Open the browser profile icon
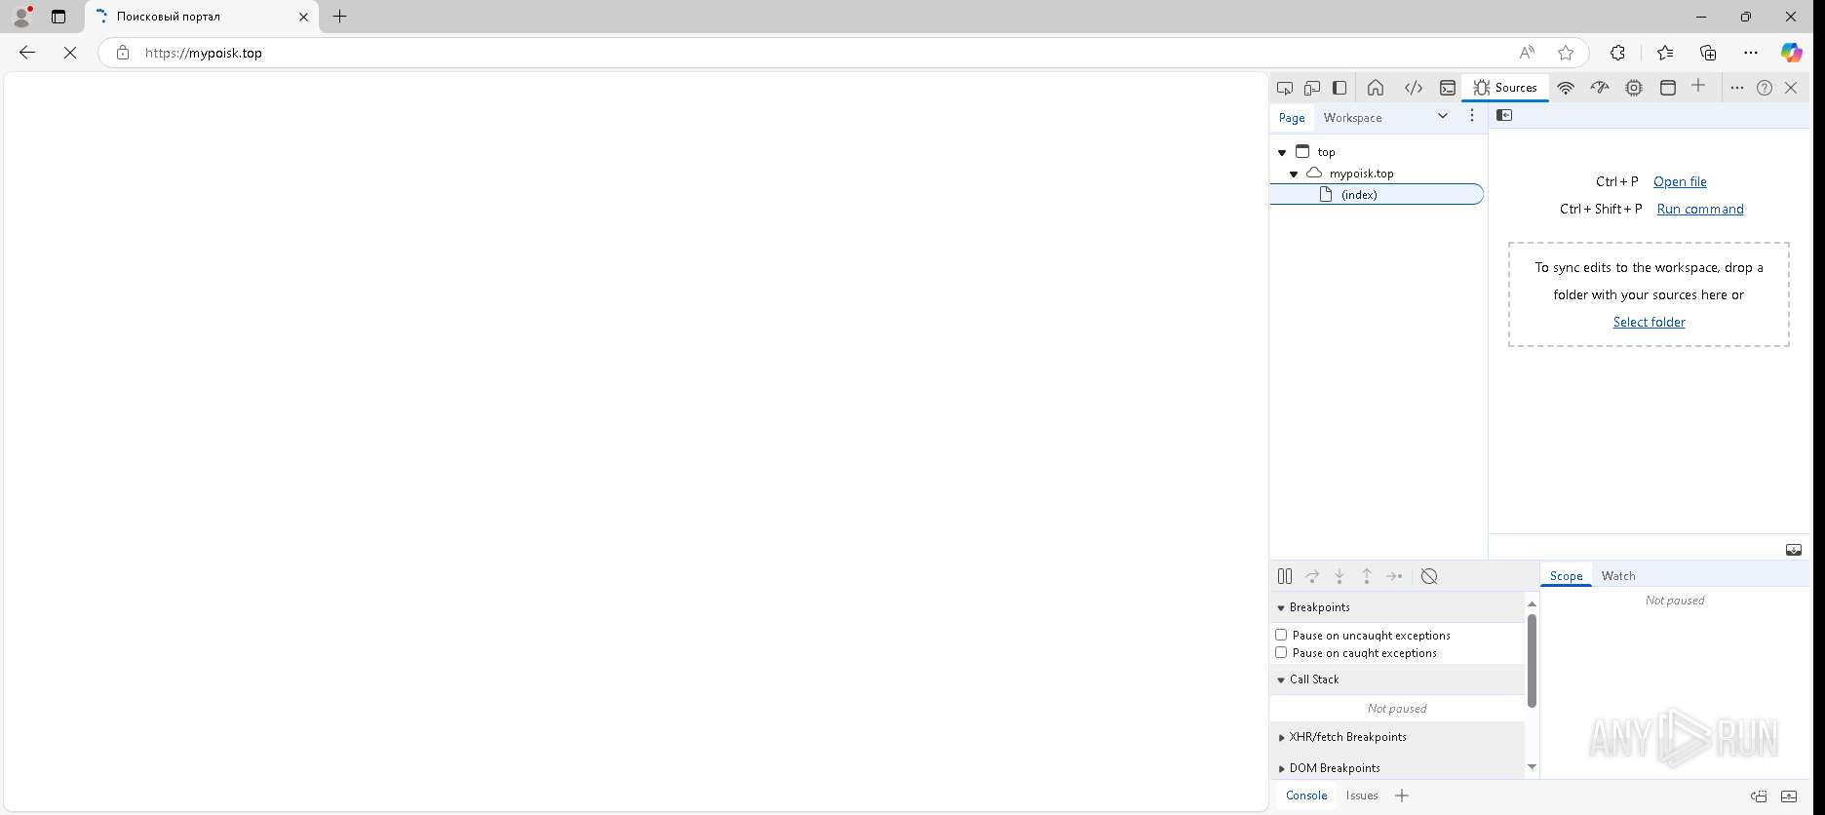The height and width of the screenshot is (815, 1825). pos(21,17)
